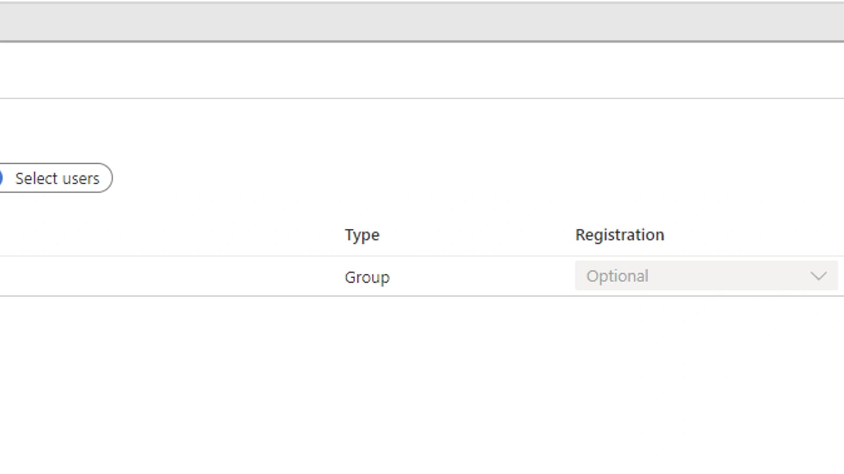This screenshot has height=474, width=844.
Task: Open the Optional registration dropdown
Action: coord(706,276)
